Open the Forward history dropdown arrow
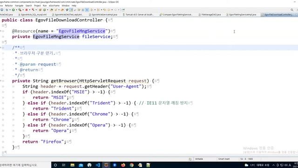Image resolution: width=298 pixels, height=168 pixels. pyautogui.click(x=119, y=10)
